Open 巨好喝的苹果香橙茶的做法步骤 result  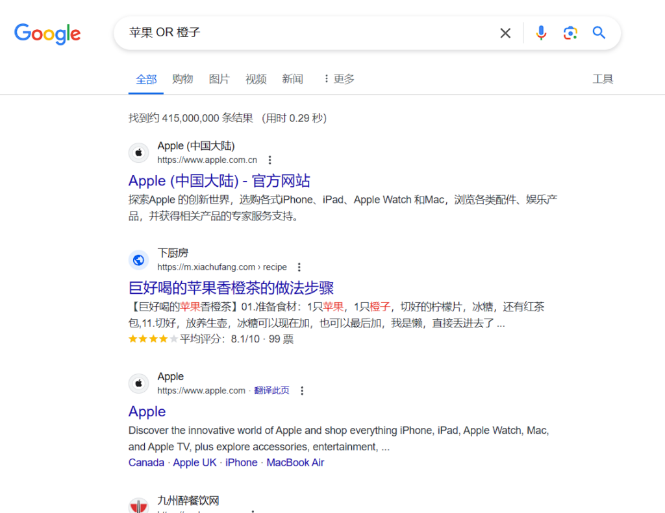pyautogui.click(x=231, y=288)
